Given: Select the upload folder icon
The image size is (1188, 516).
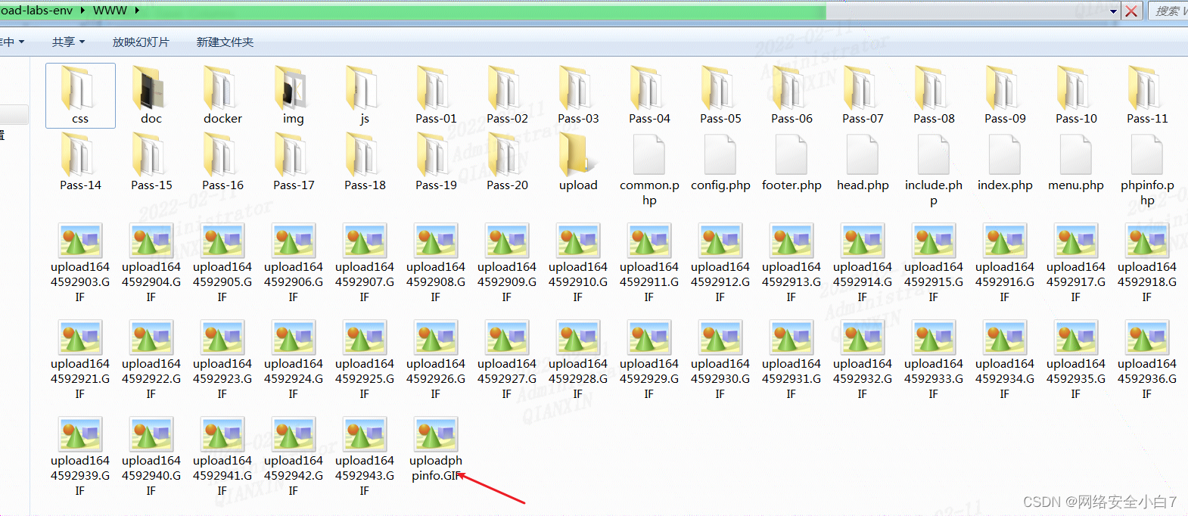Looking at the screenshot, I should 577,154.
